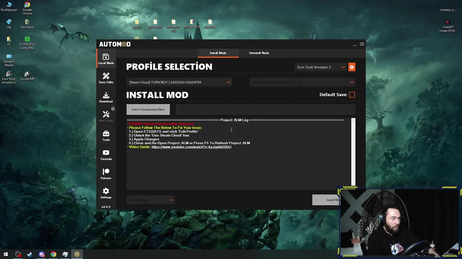Click the v4.4.5 version label
Image resolution: width=462 pixels, height=259 pixels.
click(x=106, y=207)
